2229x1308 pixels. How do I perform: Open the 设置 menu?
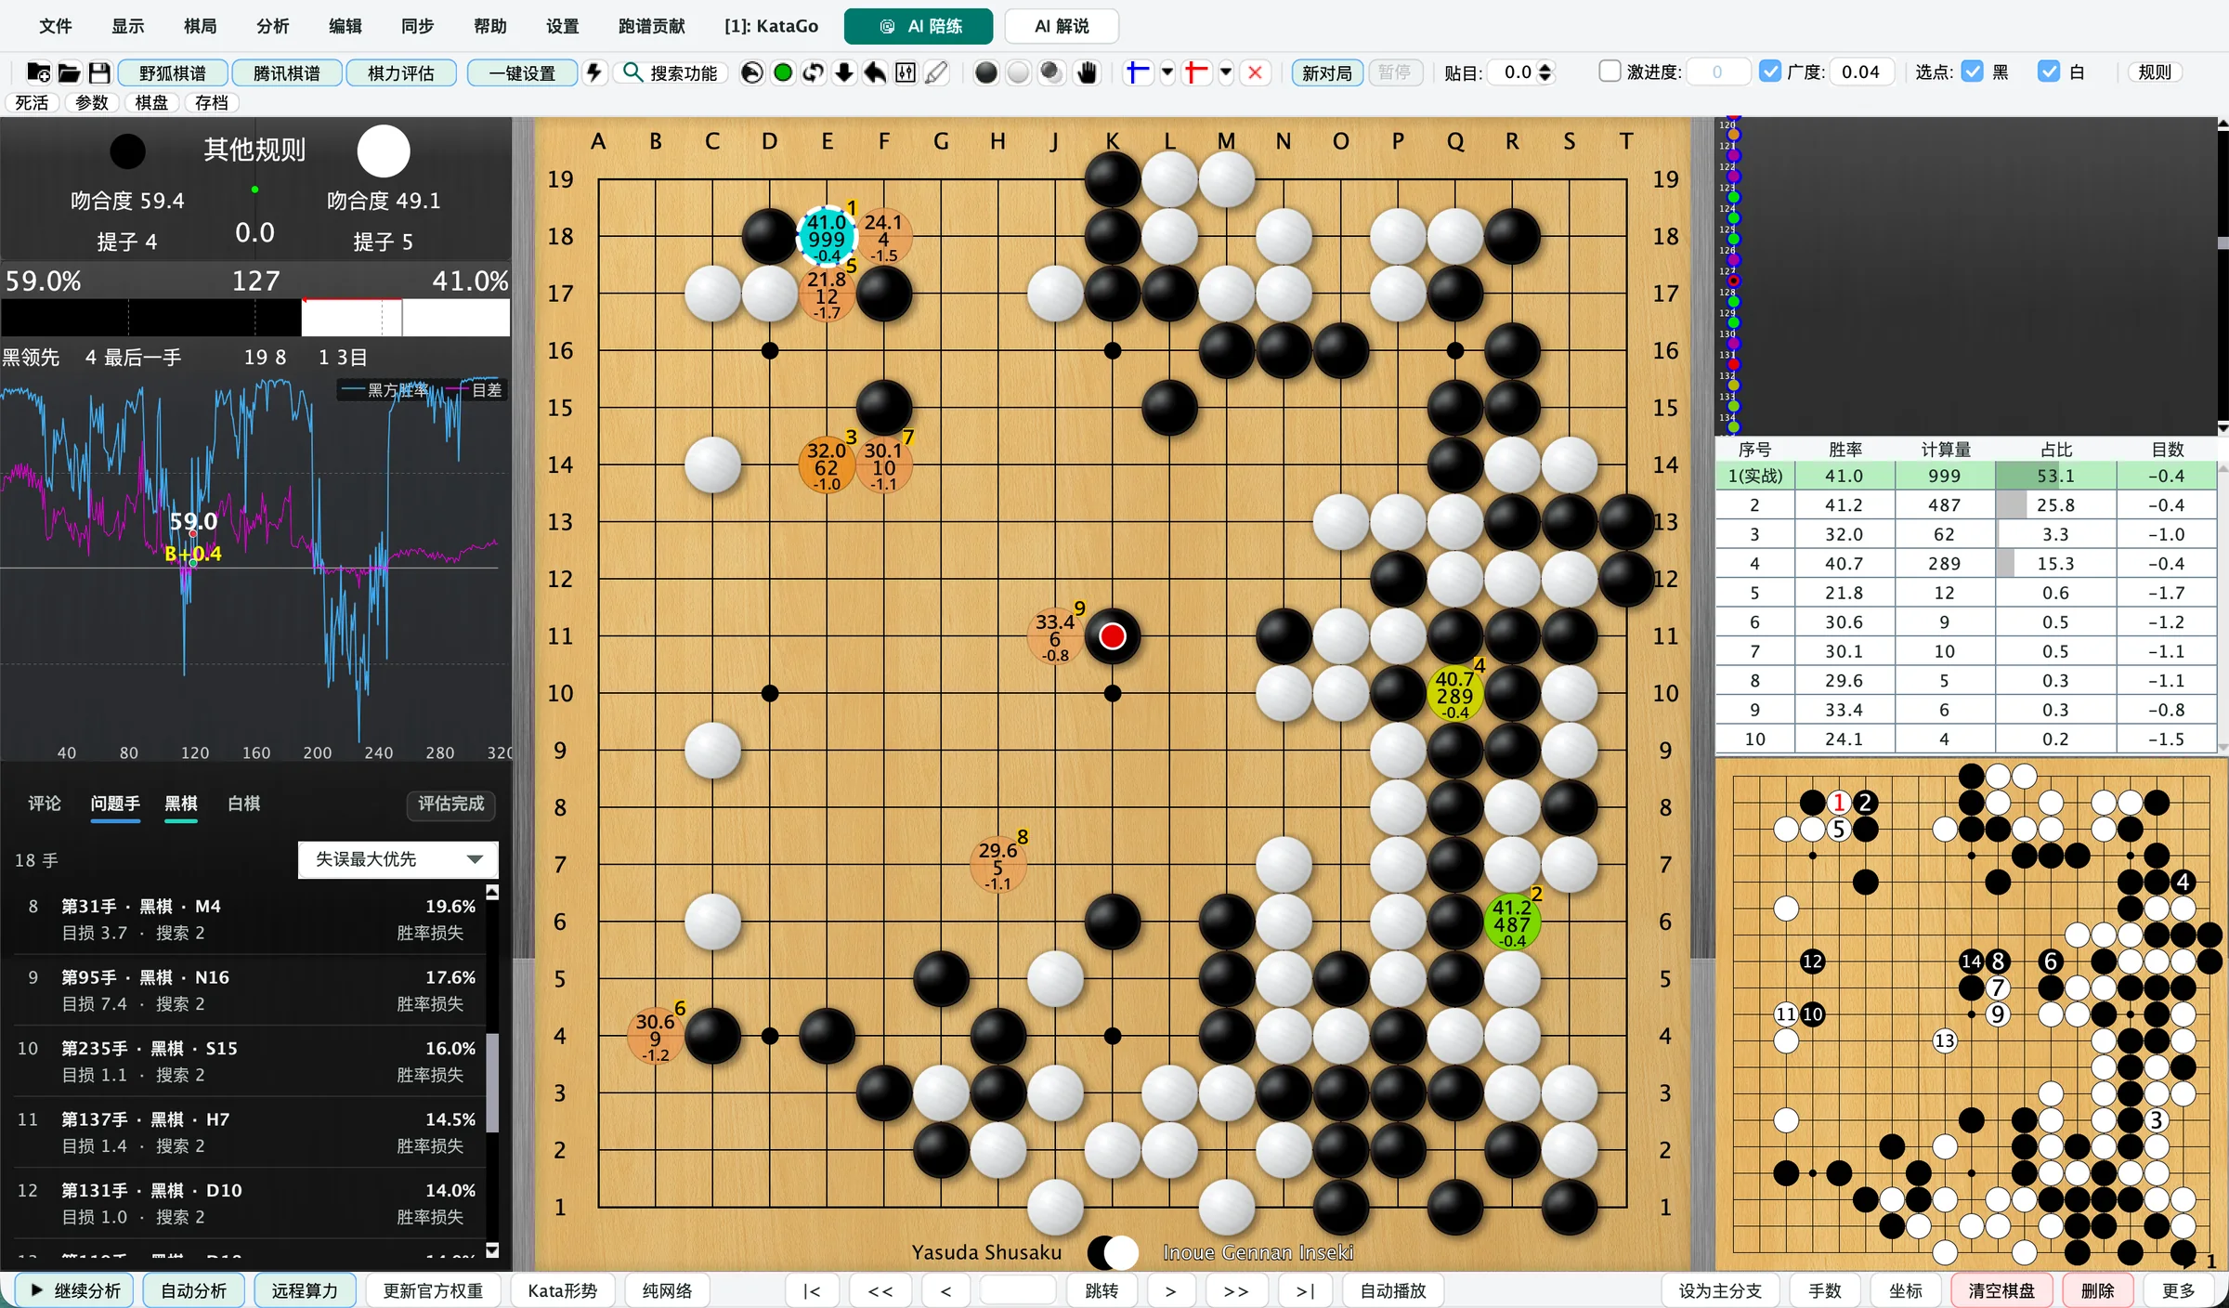(563, 26)
